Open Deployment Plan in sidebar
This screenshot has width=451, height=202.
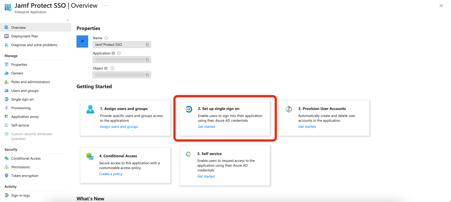click(25, 36)
